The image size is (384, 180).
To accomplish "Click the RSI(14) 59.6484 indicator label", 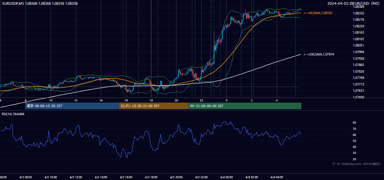I will (x=13, y=114).
